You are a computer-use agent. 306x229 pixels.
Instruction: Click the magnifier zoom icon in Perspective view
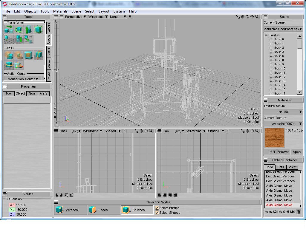[x=257, y=17]
